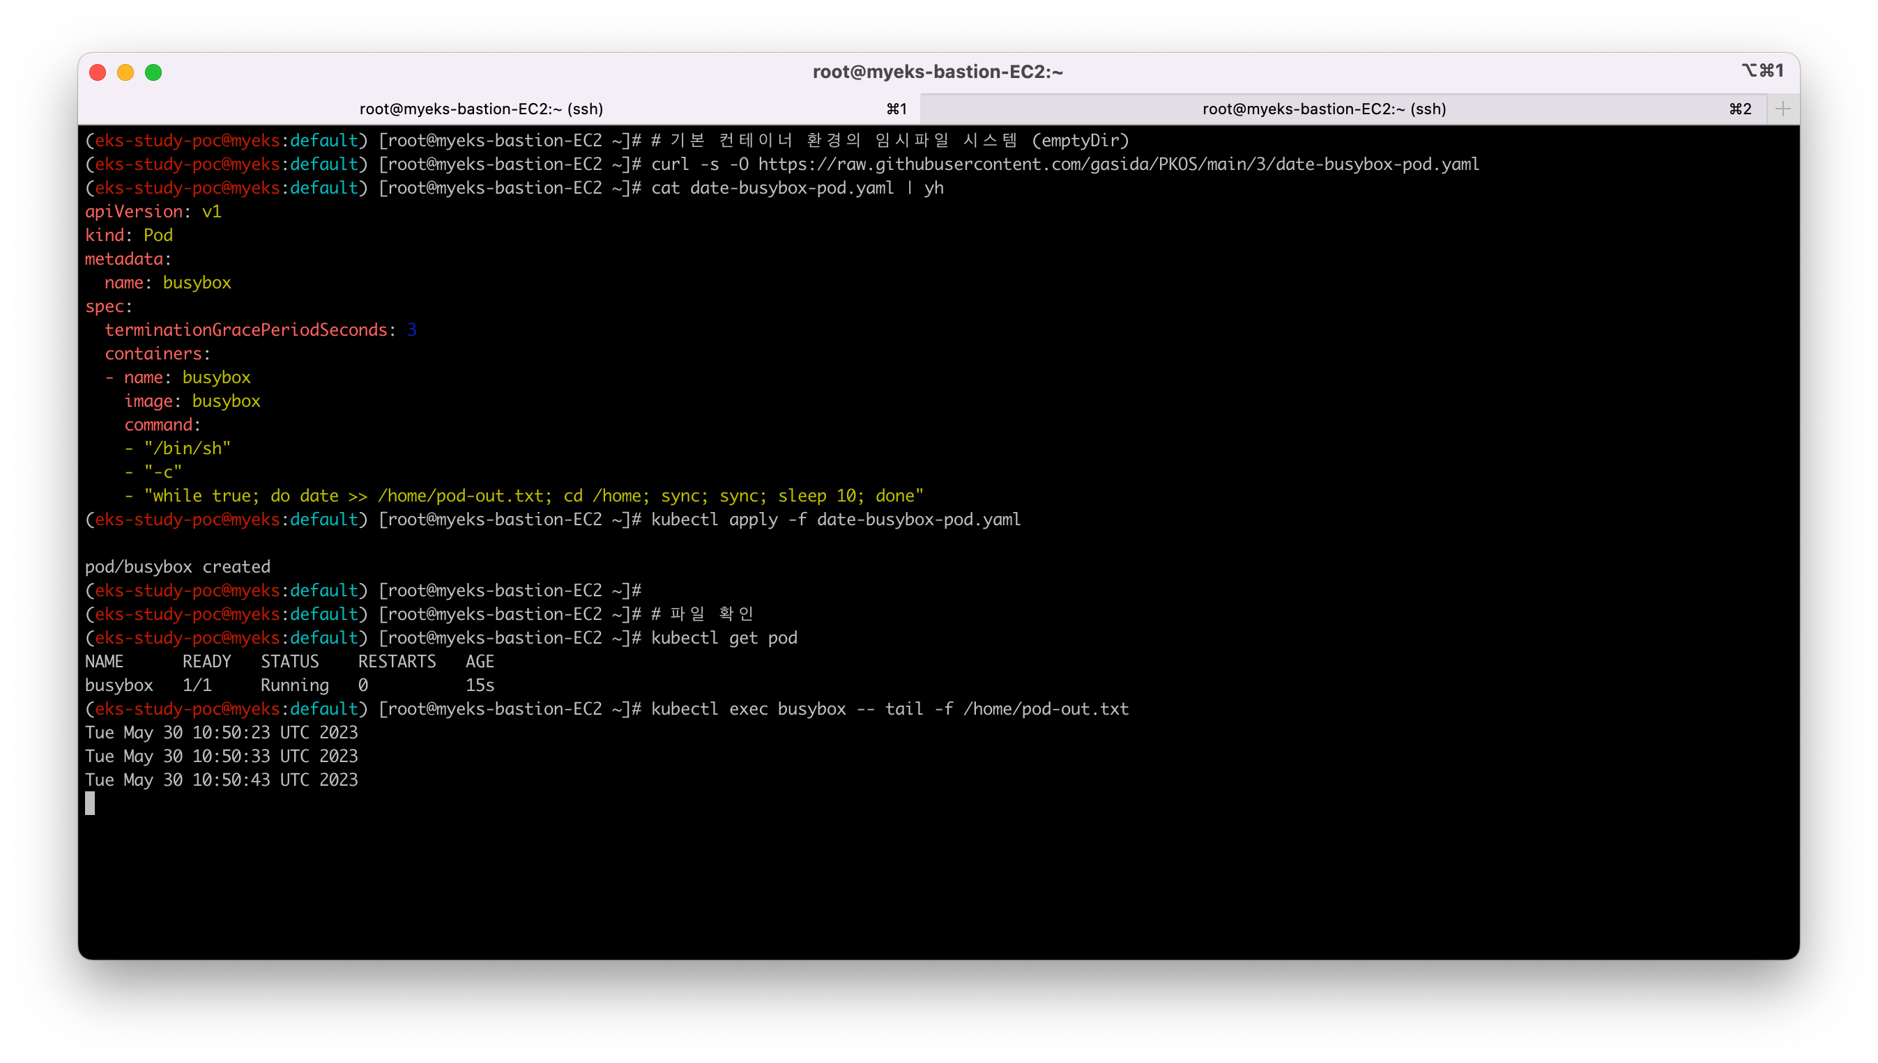This screenshot has height=1063, width=1878.
Task: Click the terminationGracePeriodSeconds value 3
Action: click(x=412, y=330)
